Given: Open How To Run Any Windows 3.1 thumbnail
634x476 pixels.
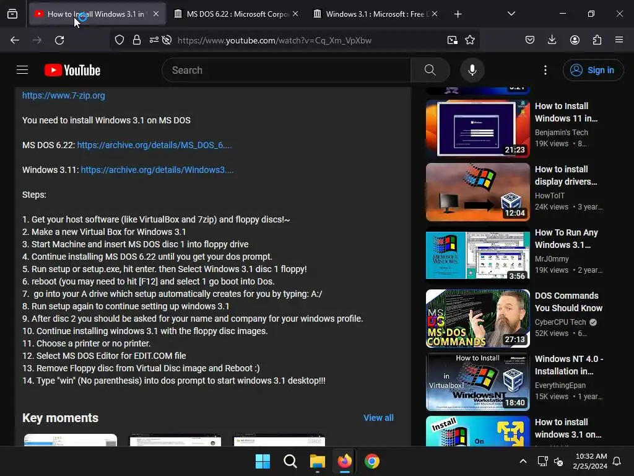Looking at the screenshot, I should point(477,255).
